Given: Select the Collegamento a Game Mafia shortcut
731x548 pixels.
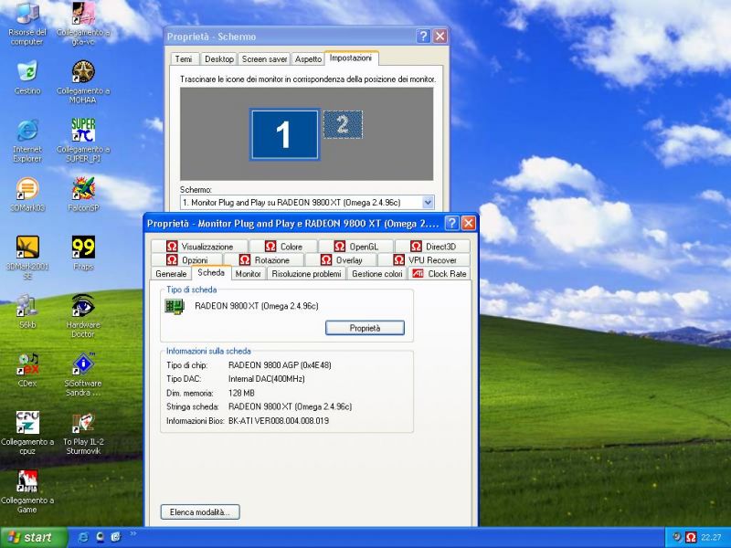Looking at the screenshot, I should (27, 492).
